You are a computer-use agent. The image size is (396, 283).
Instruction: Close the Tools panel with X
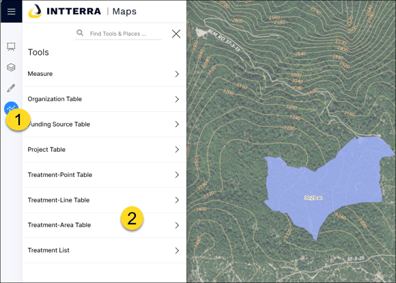[x=176, y=33]
